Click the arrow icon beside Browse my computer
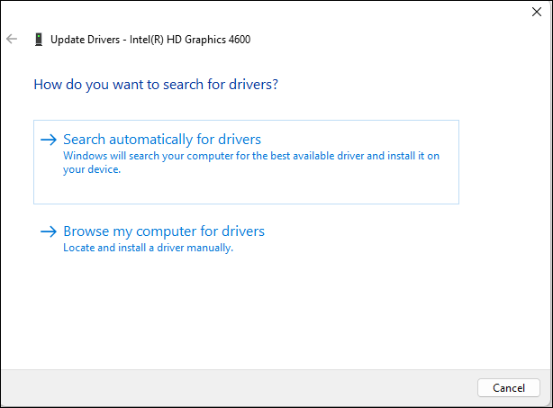The image size is (553, 408). pyautogui.click(x=49, y=231)
